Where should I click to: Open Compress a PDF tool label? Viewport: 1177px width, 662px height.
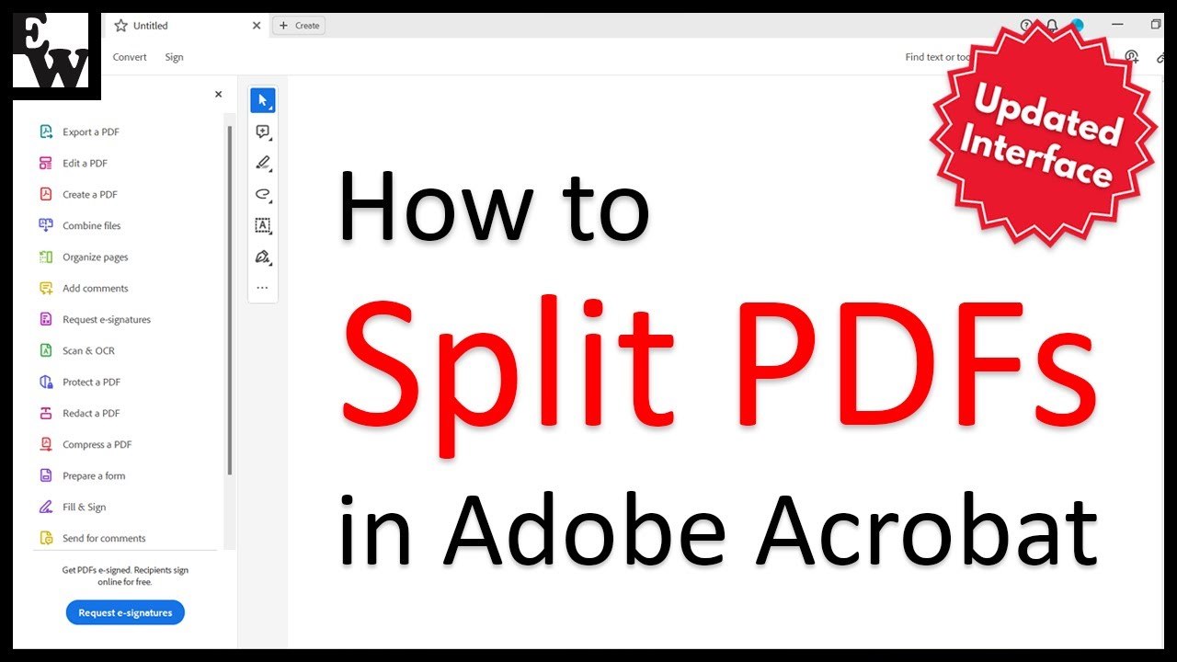click(x=97, y=445)
